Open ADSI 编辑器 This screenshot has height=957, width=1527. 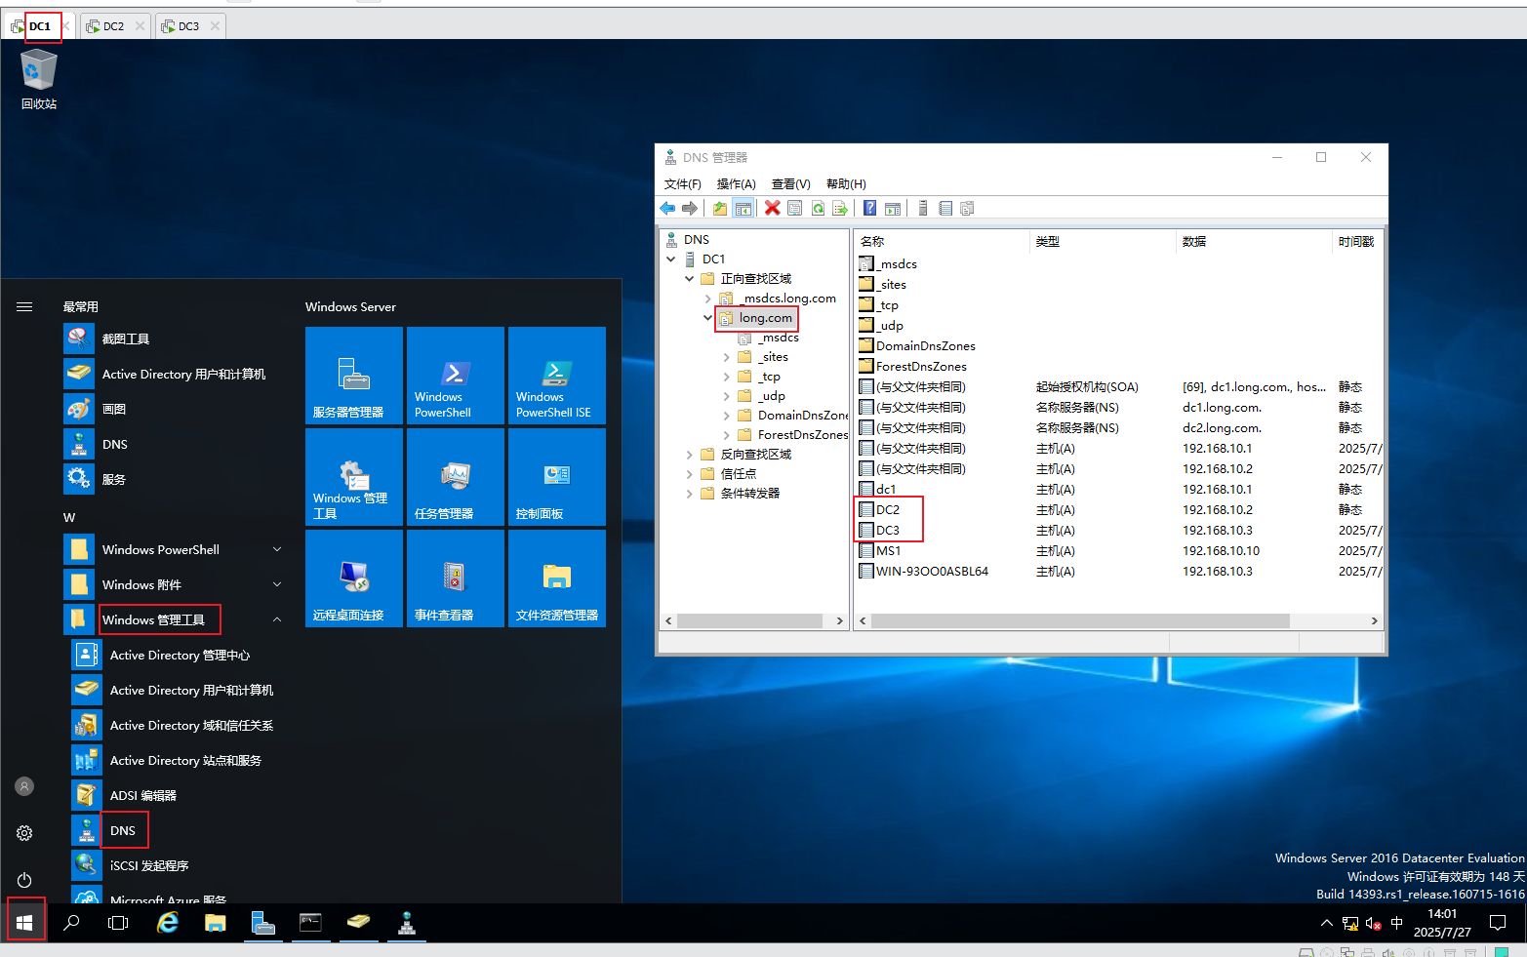(143, 795)
